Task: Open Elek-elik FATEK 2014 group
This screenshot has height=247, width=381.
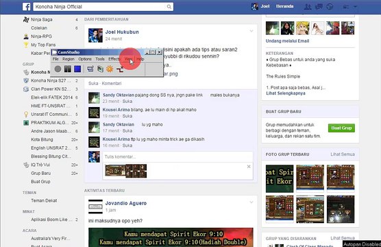Action: pyautogui.click(x=51, y=97)
